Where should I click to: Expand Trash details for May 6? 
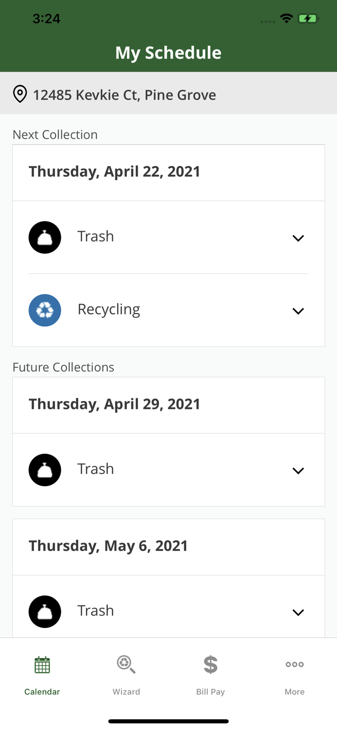(x=299, y=612)
